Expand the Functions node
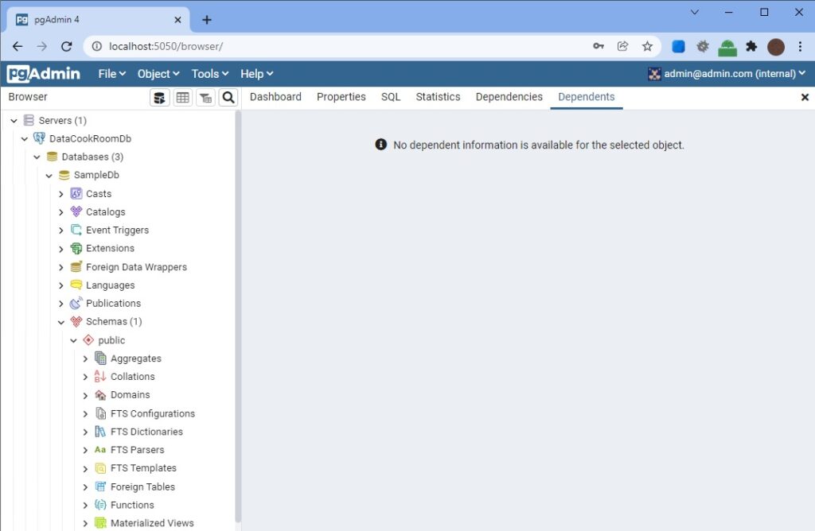This screenshot has width=815, height=531. pos(85,505)
